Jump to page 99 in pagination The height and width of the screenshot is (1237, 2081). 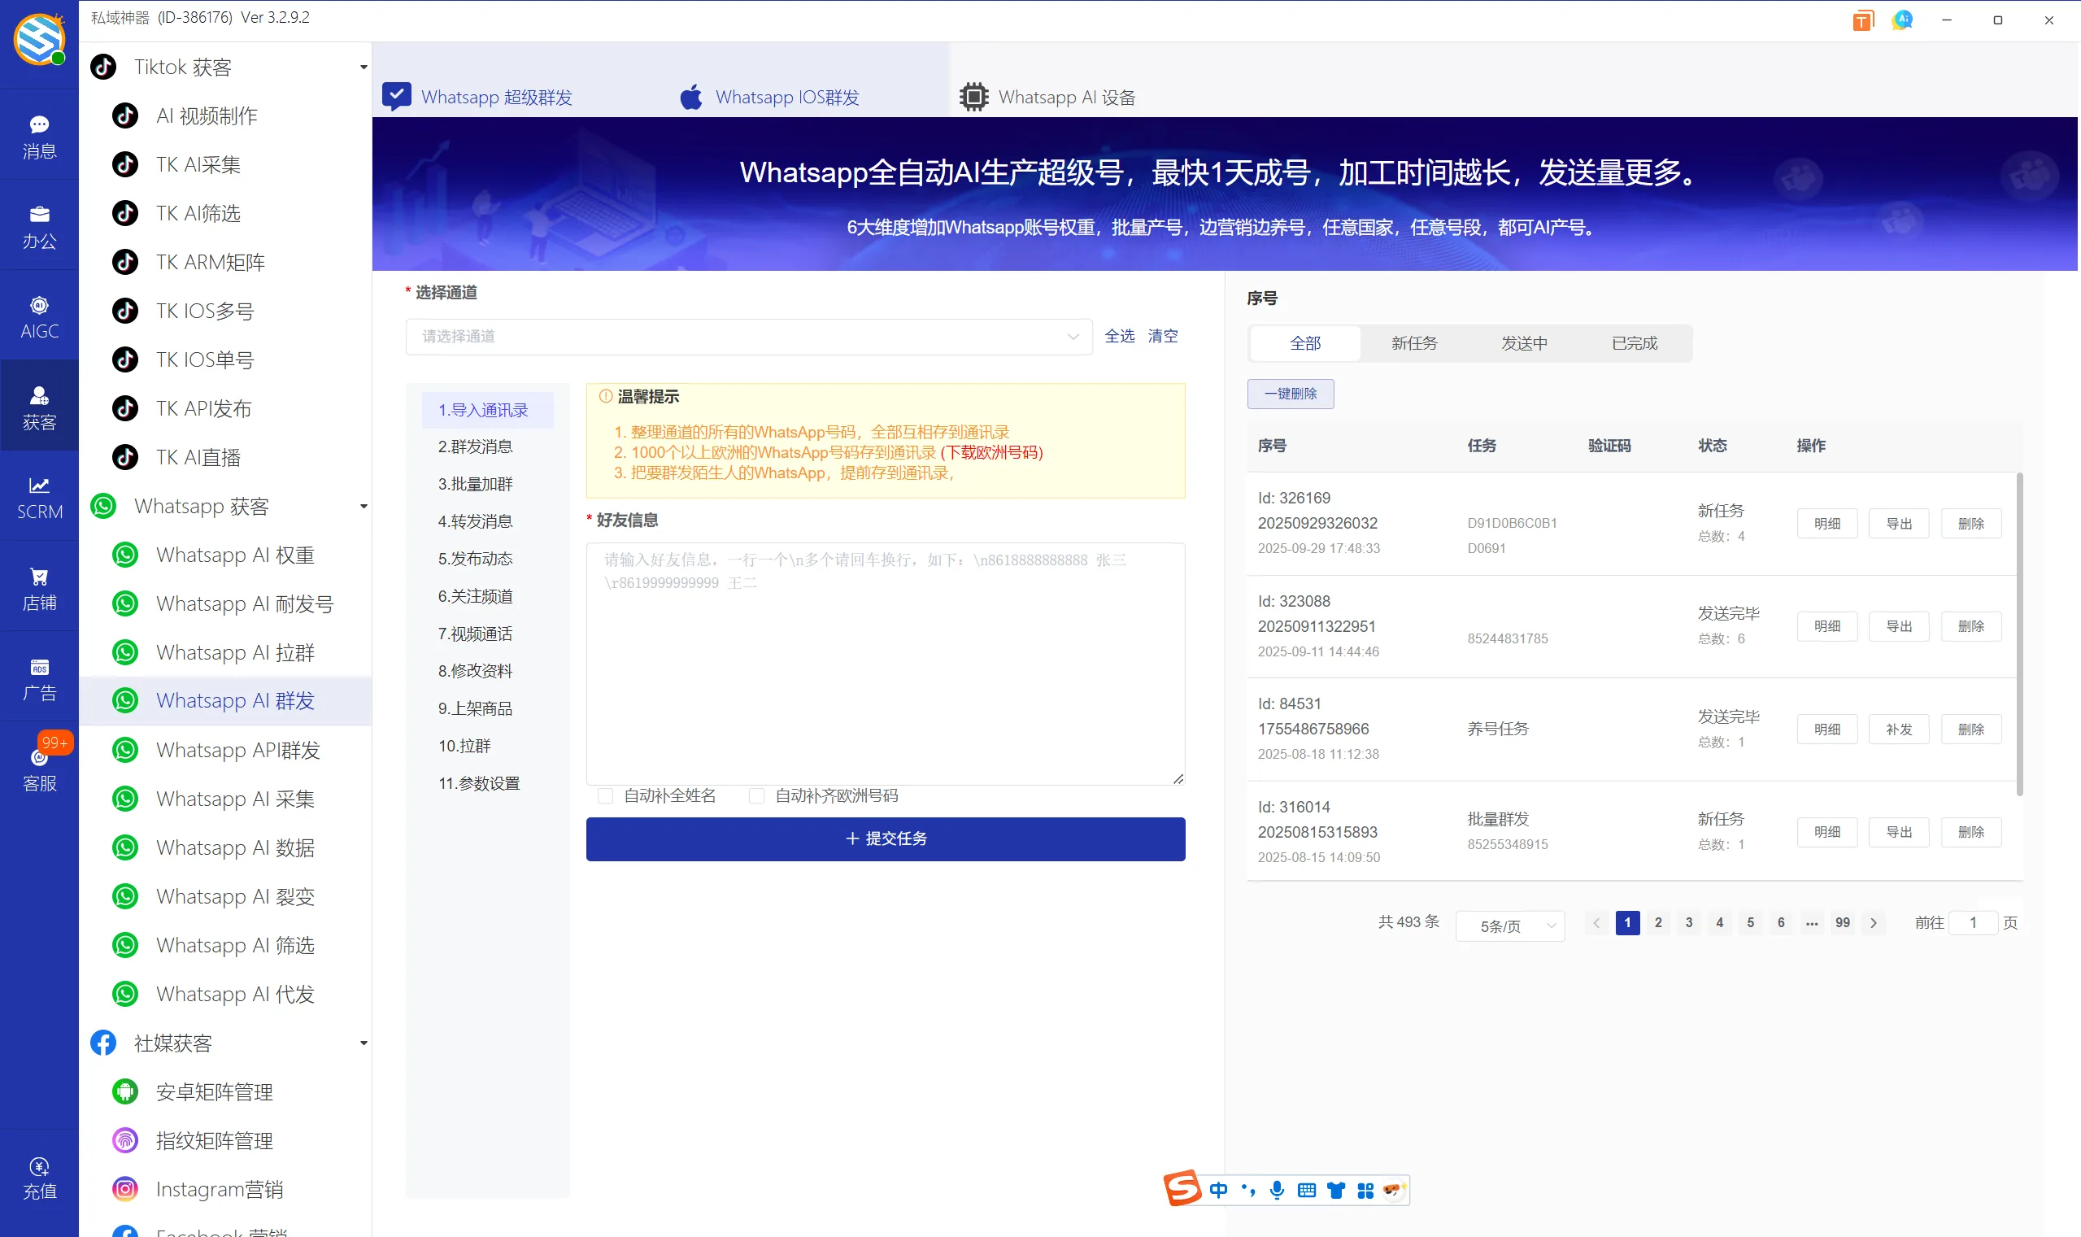click(x=1842, y=923)
